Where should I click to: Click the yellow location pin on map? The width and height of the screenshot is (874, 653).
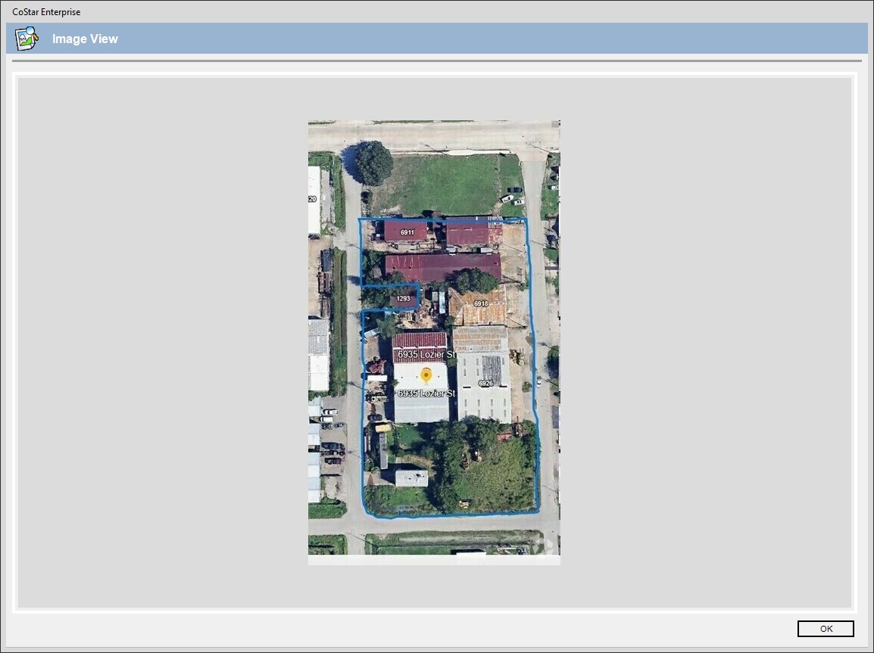click(x=426, y=375)
